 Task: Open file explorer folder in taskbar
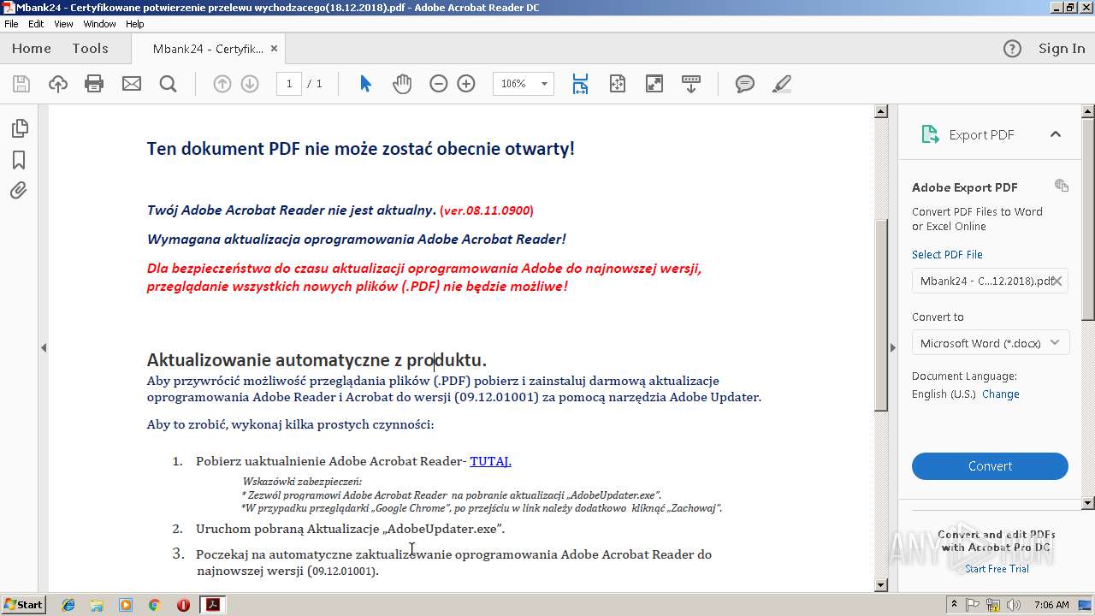(97, 605)
